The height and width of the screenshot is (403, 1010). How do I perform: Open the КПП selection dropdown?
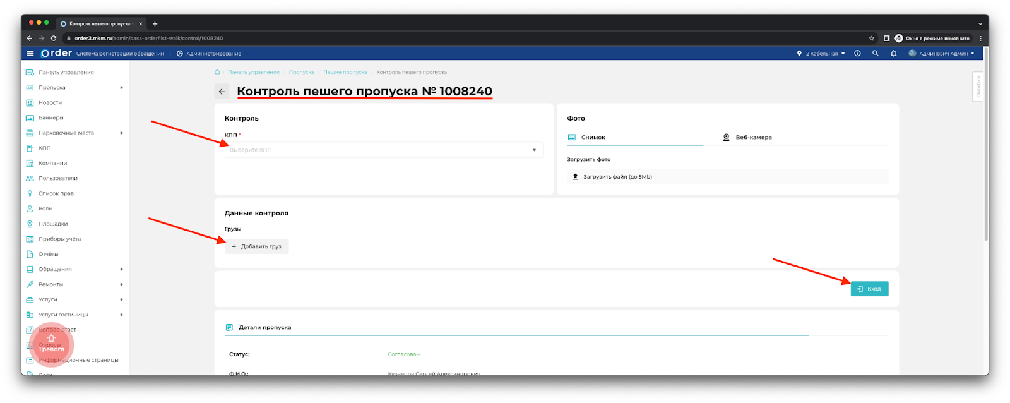click(x=383, y=150)
